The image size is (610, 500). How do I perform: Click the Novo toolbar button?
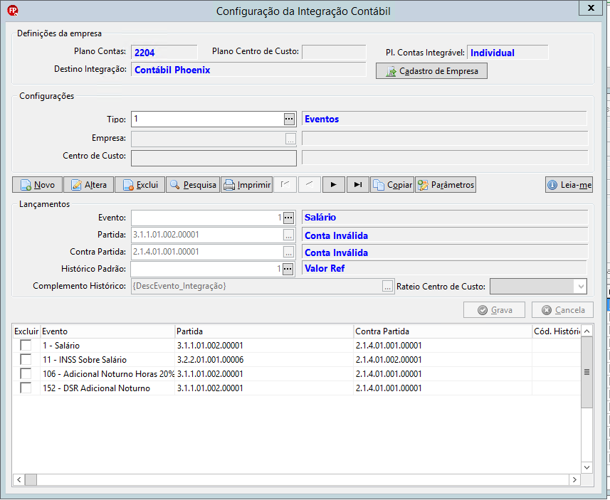pos(37,185)
